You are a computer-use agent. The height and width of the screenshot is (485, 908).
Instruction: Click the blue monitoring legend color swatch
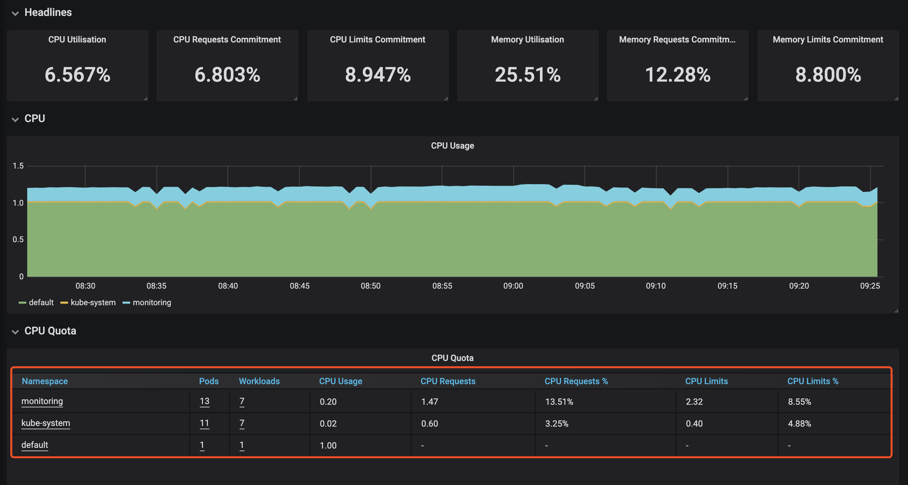tap(126, 303)
